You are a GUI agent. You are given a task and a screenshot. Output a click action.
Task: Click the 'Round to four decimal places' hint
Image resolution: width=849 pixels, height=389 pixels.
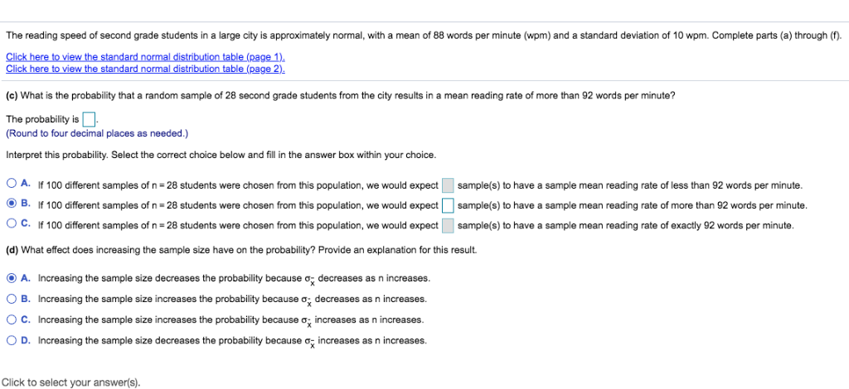coord(97,133)
